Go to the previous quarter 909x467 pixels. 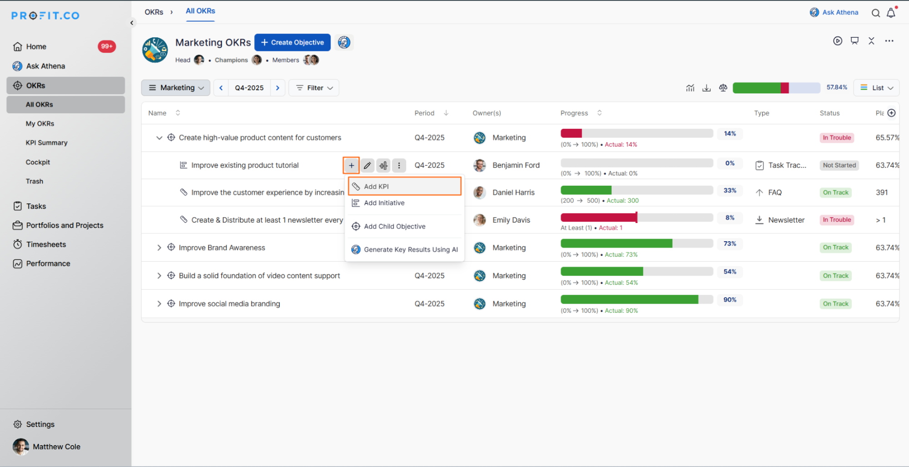(221, 88)
